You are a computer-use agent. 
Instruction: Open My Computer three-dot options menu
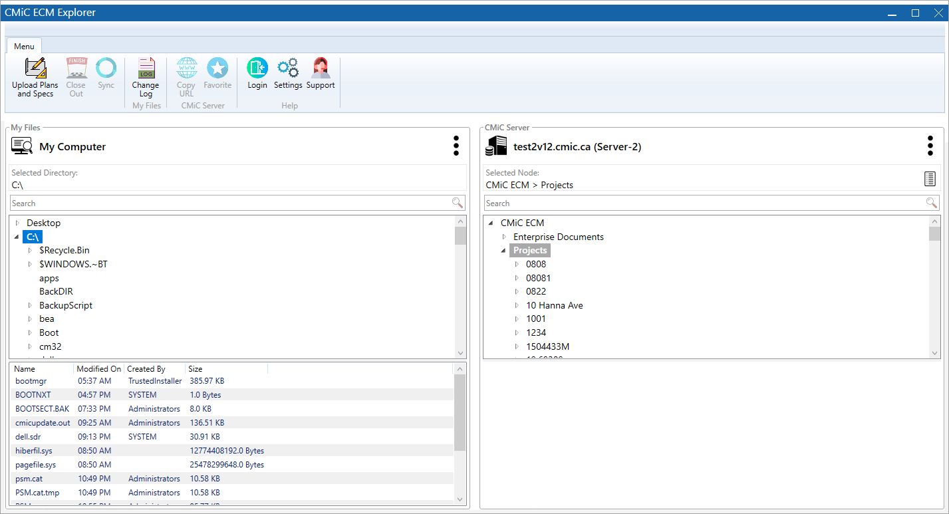pyautogui.click(x=456, y=146)
